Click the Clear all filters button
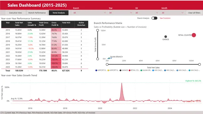This screenshot has height=114, width=203. [x=194, y=13]
